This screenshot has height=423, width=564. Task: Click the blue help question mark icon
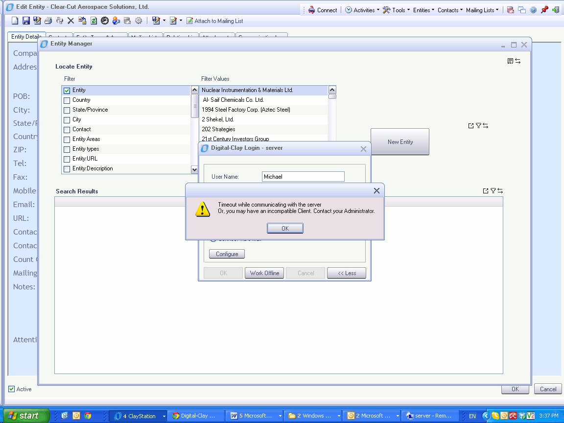[533, 10]
